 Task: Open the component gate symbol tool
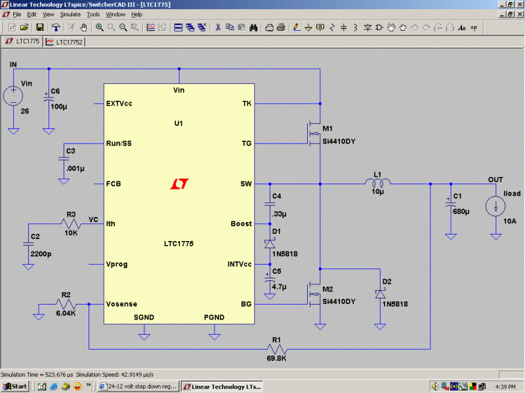point(379,28)
